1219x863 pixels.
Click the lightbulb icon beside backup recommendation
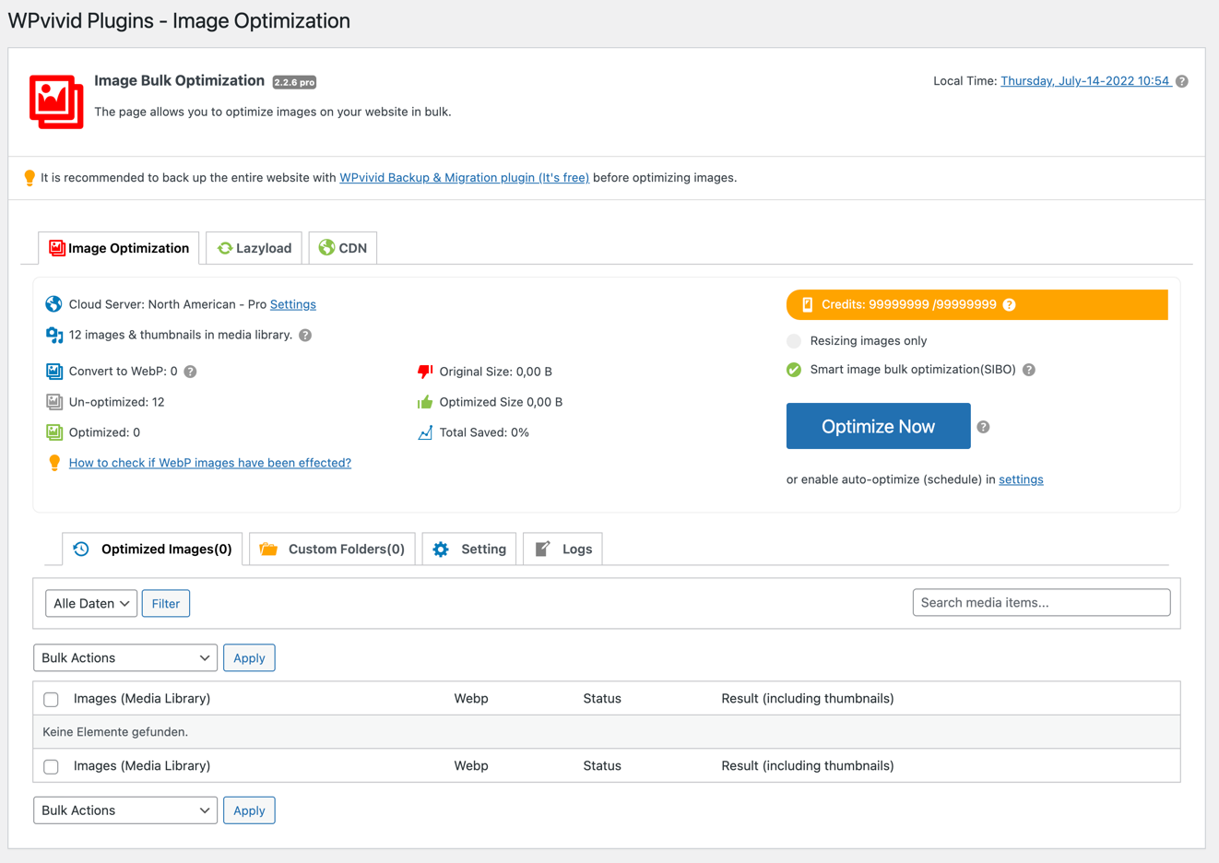30,178
